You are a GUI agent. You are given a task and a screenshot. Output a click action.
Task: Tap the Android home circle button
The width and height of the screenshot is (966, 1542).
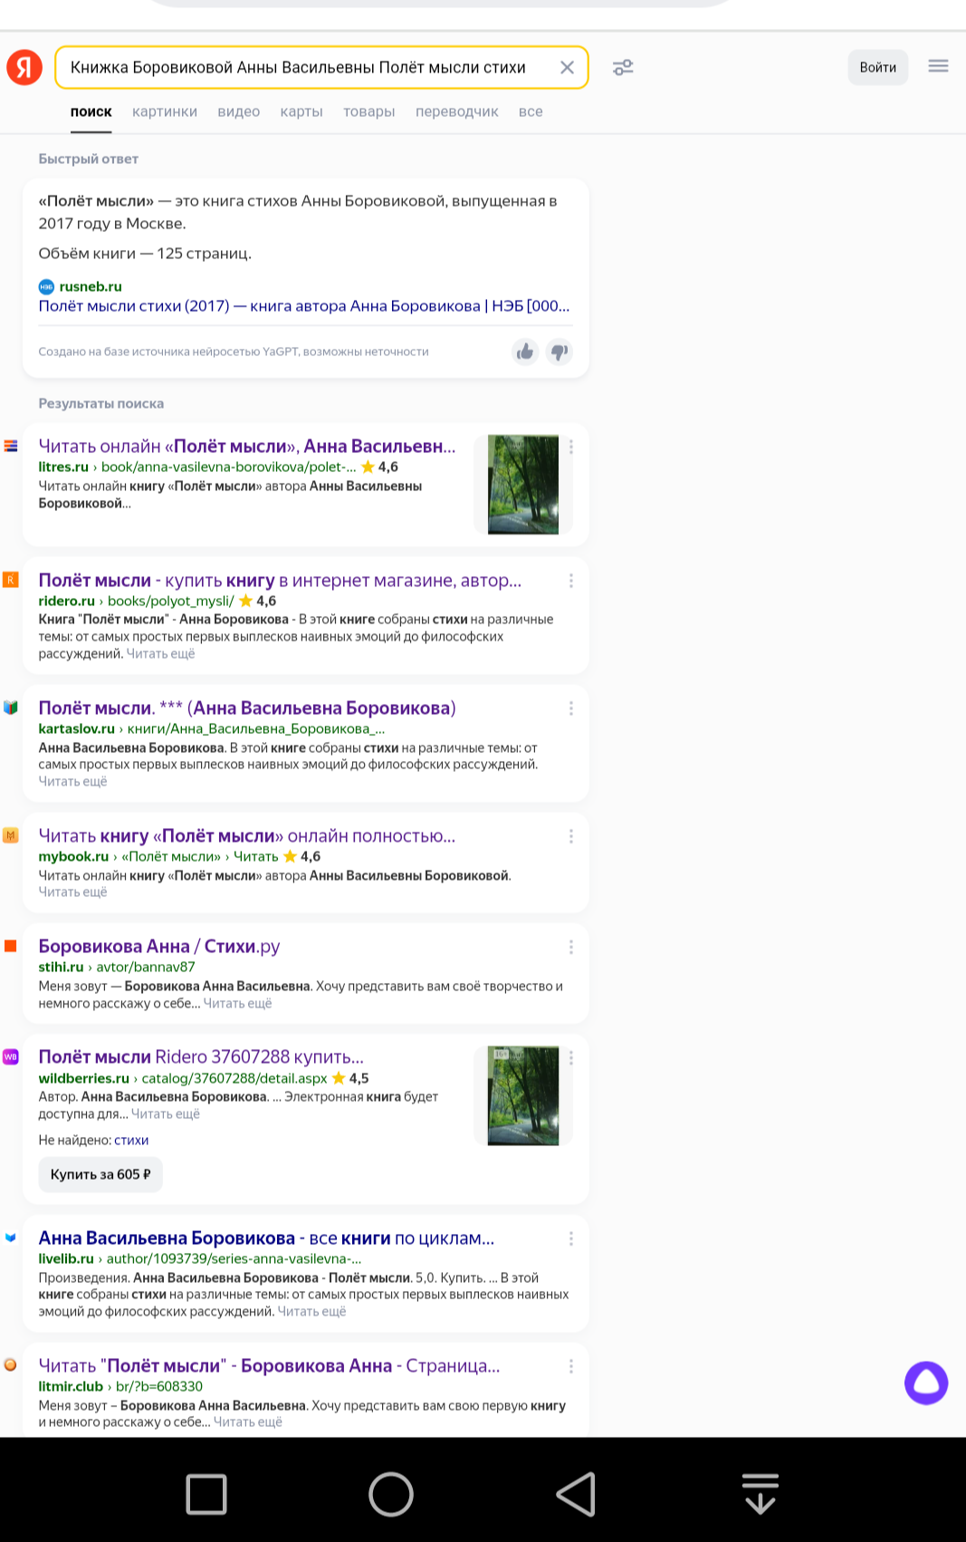tap(391, 1494)
